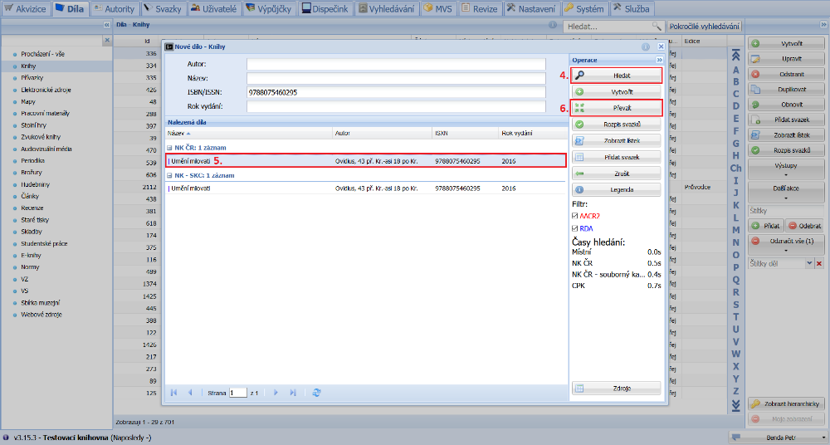Toggle the AACR2 filter checkbox
The image size is (830, 445).
[574, 215]
